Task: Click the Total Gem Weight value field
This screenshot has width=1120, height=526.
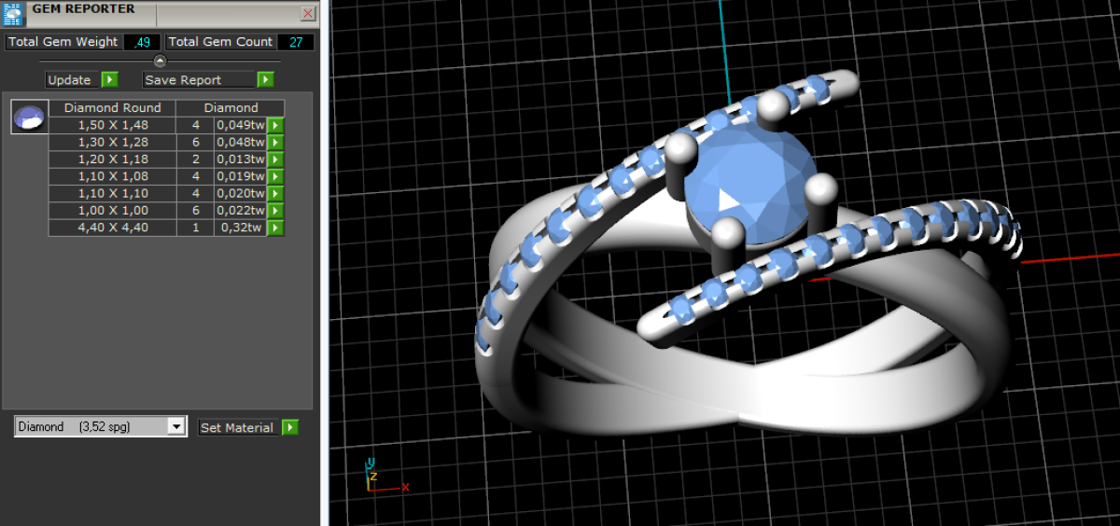Action: coord(142,42)
